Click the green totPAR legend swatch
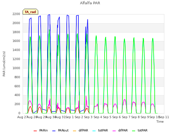This screenshot has height=136, width=181. coord(133,131)
